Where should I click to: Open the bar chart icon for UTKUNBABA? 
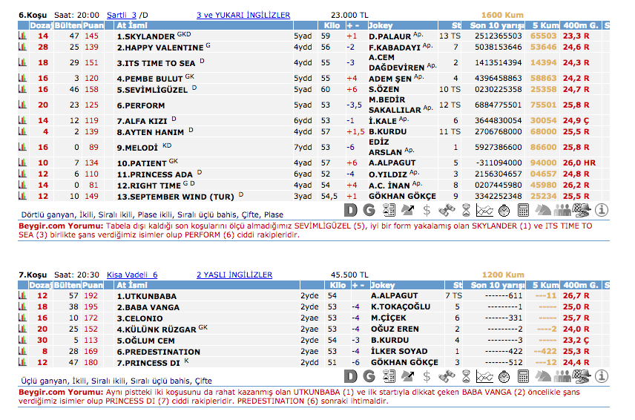[x=22, y=295]
